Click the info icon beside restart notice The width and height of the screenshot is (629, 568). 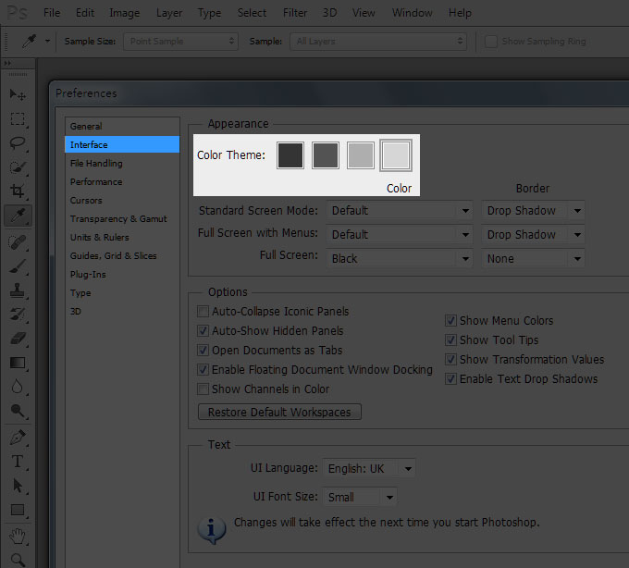(212, 529)
